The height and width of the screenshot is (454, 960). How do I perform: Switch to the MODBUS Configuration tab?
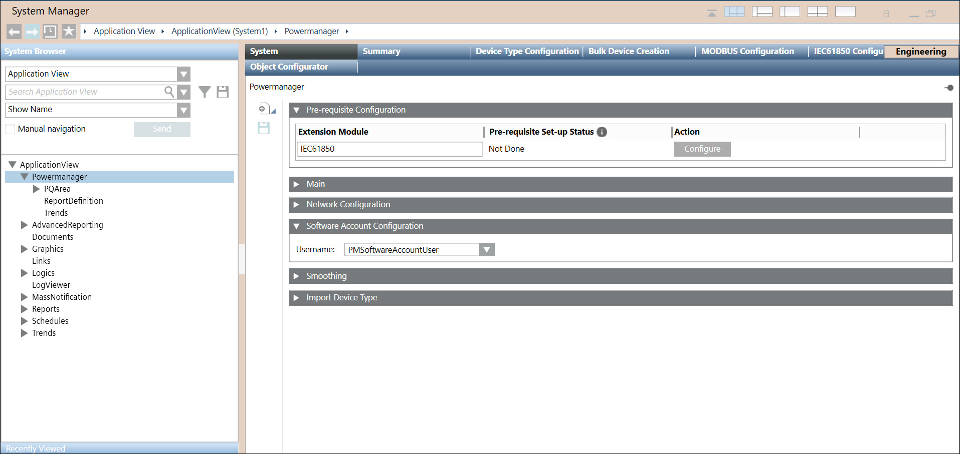click(x=747, y=52)
